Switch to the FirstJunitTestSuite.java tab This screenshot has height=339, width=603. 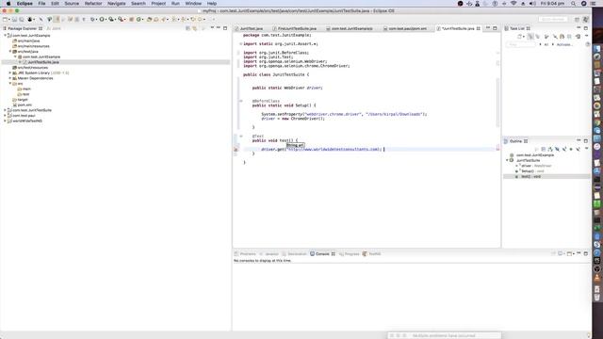point(297,28)
